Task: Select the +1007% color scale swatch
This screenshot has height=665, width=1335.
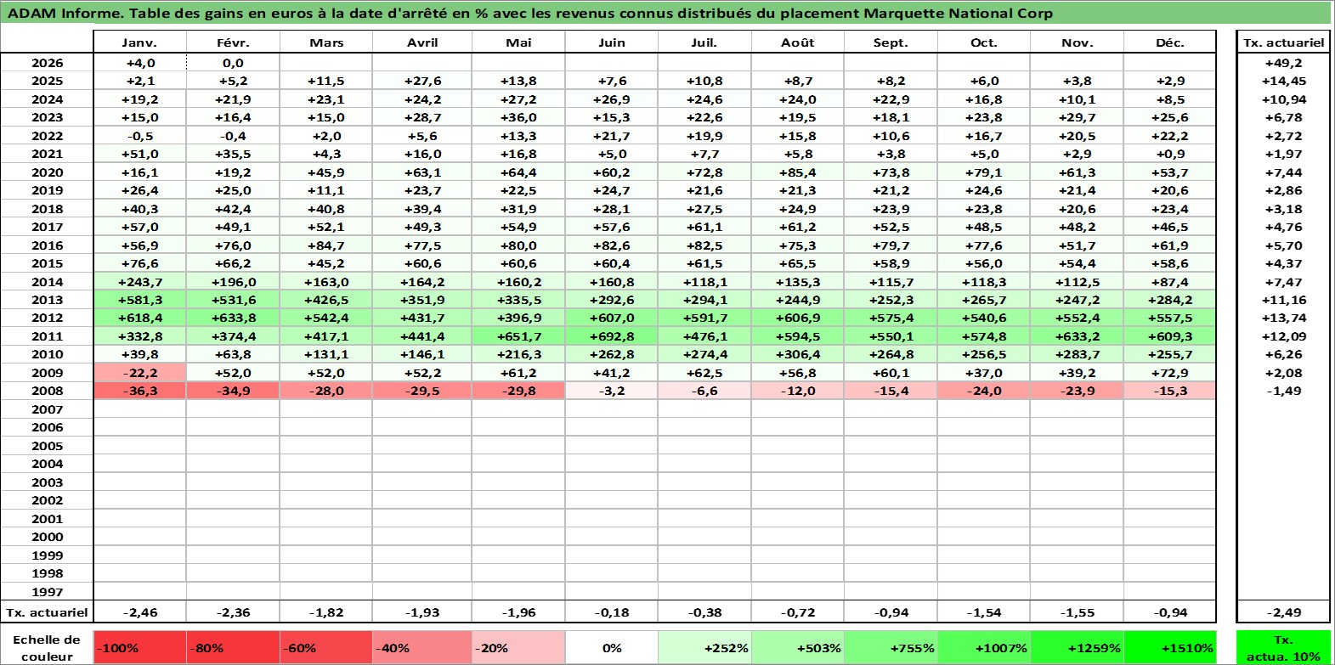Action: [x=984, y=648]
